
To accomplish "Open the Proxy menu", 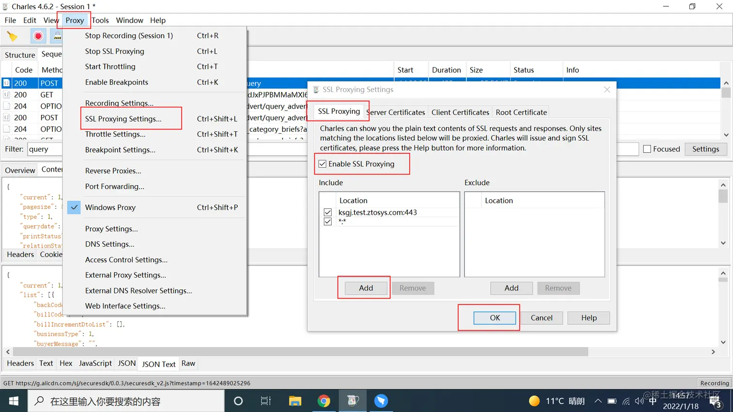I will tap(75, 20).
